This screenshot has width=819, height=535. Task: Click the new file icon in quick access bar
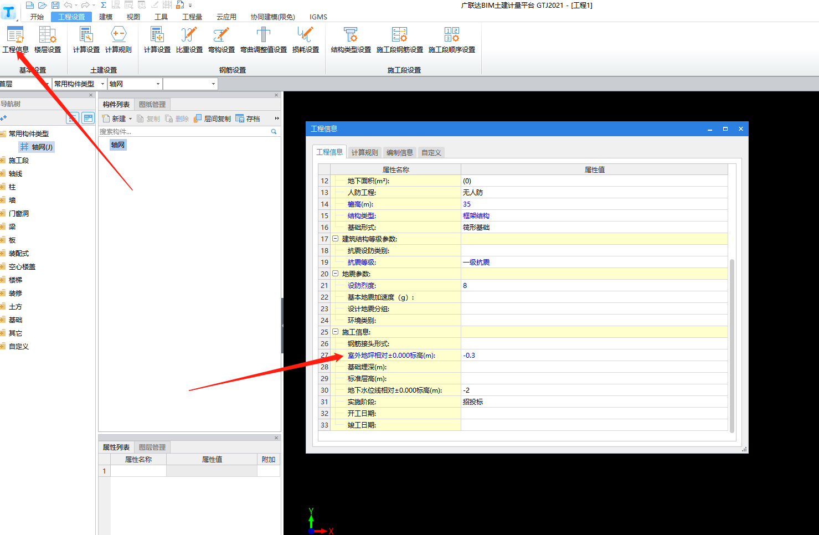pos(30,5)
